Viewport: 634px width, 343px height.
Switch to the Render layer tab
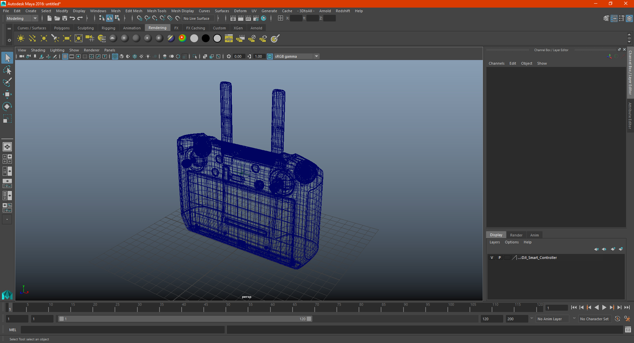point(516,235)
